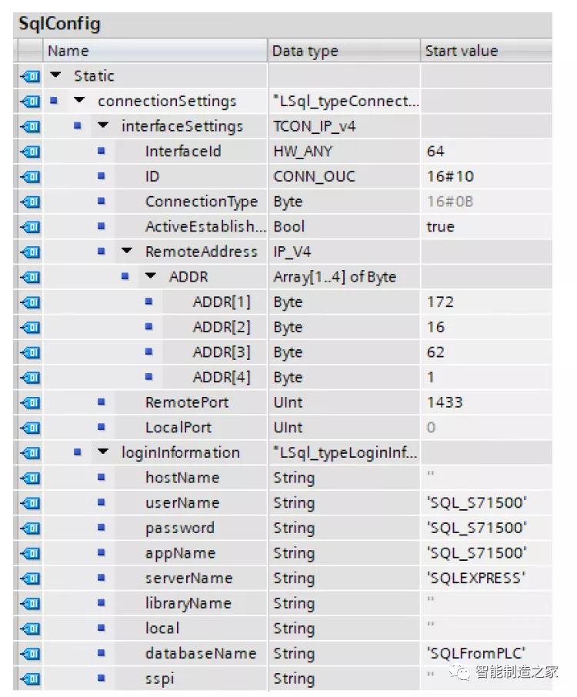
Task: Click the tag icon in the RemoteAddress row
Action: (30, 252)
